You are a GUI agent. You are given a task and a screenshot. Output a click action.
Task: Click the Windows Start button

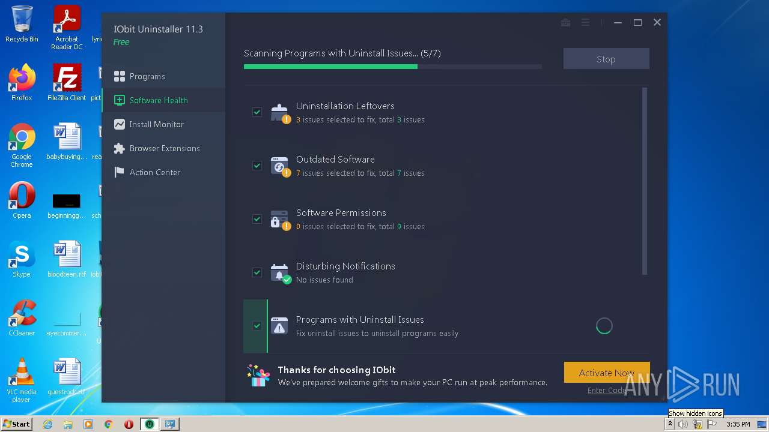click(16, 424)
